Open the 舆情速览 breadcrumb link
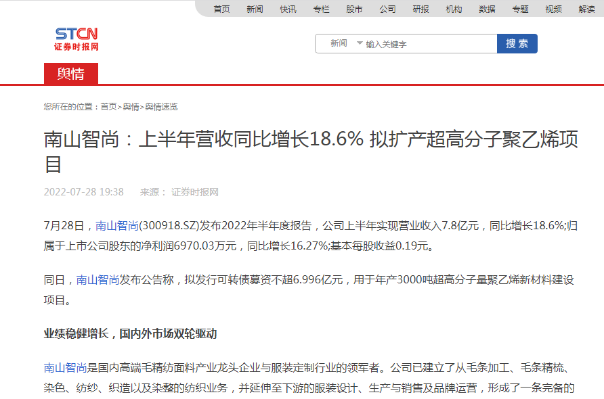 (161, 107)
